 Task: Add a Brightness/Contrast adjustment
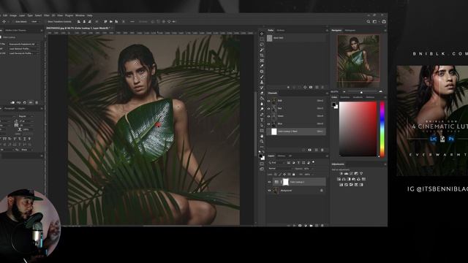click(341, 174)
